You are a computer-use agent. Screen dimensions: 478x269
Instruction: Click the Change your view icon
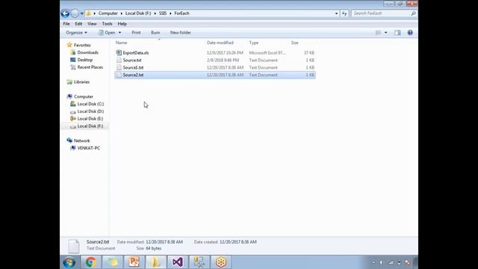[378, 33]
